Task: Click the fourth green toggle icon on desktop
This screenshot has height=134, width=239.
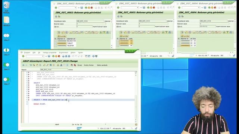Action: coord(6,79)
